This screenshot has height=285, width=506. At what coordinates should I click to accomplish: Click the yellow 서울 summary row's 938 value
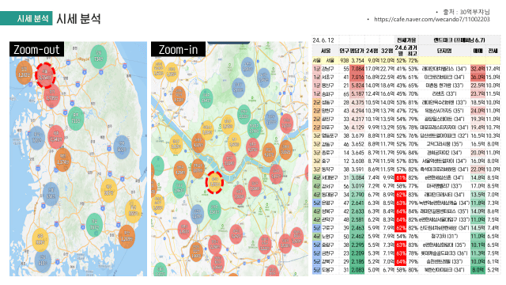pos(345,60)
